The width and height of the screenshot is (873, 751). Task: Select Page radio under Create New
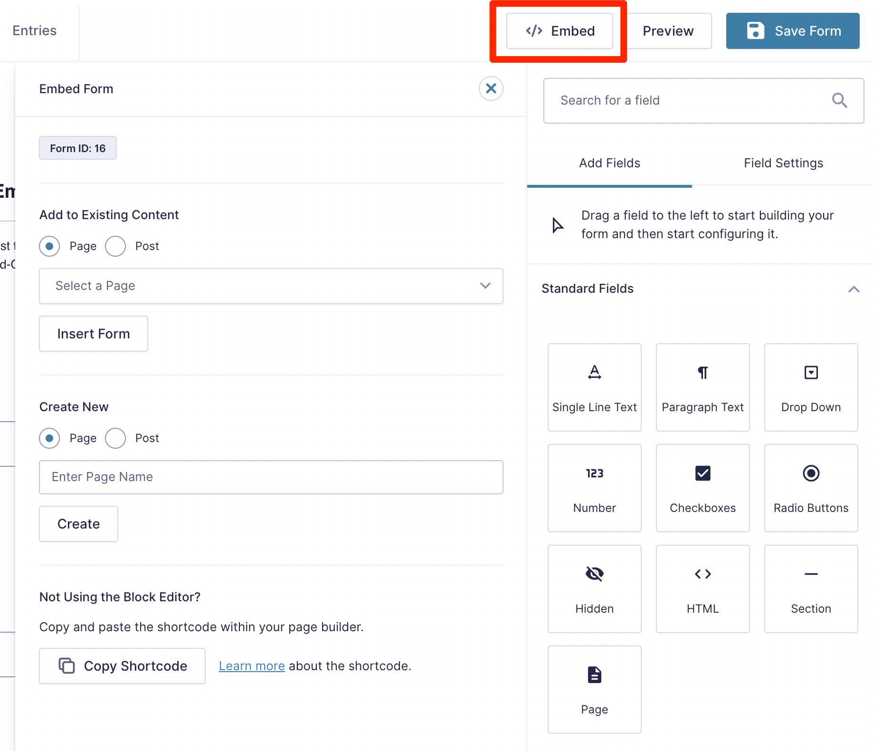click(49, 438)
